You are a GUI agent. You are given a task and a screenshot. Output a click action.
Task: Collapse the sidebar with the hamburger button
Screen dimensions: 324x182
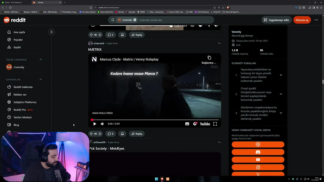coord(51,32)
